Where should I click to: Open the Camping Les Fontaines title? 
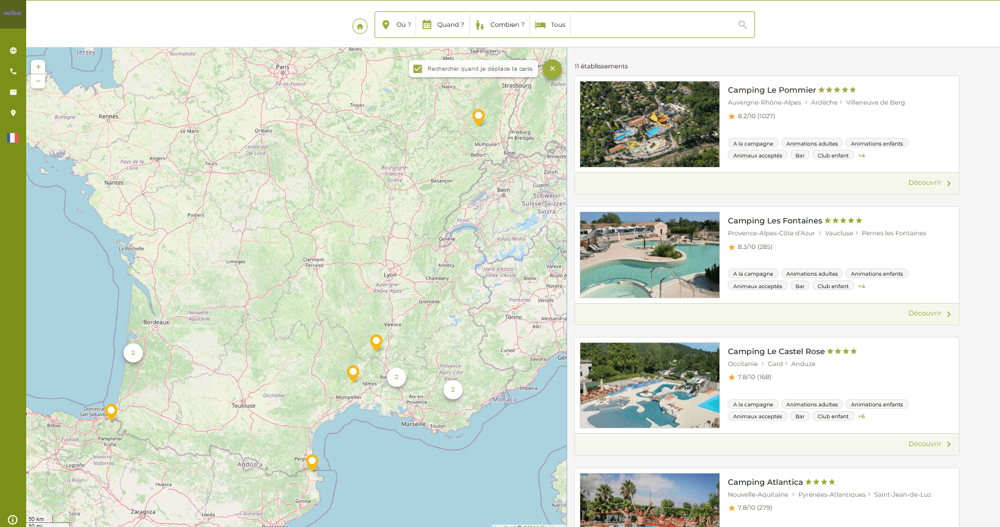tap(775, 221)
